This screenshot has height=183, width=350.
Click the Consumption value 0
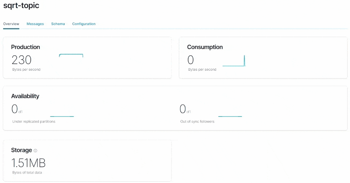point(191,60)
